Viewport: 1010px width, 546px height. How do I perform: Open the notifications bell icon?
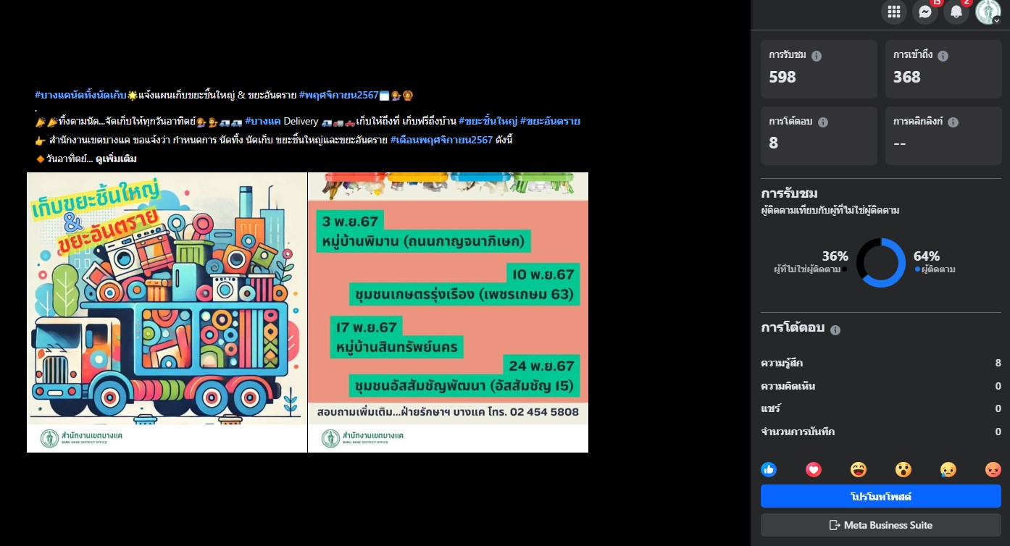tap(956, 12)
